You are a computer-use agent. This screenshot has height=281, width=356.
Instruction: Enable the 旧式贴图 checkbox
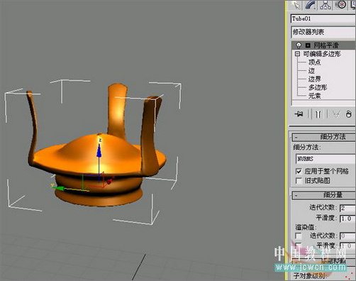(299, 181)
